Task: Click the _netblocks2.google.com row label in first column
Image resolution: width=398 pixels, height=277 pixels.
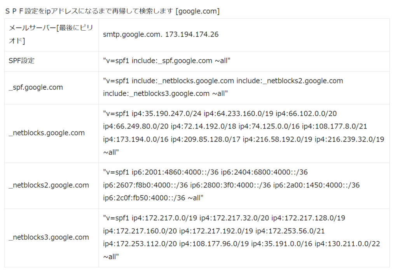Action: 48,185
